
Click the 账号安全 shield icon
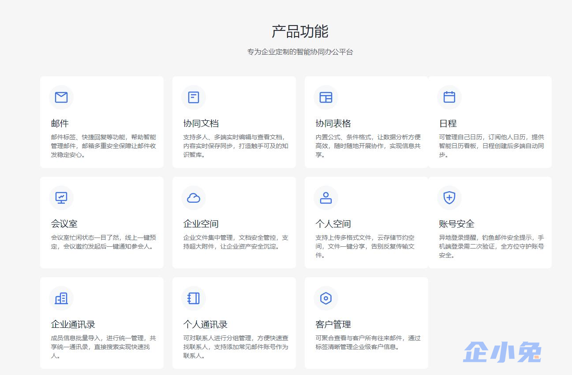coord(449,198)
